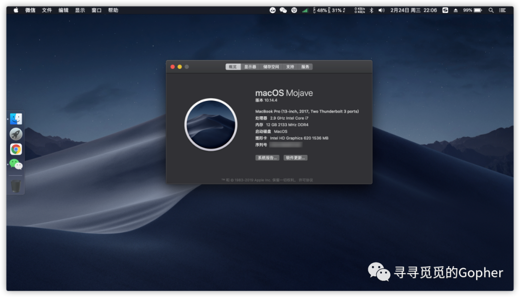Open Google Chrome from the Dock
This screenshot has width=520, height=297.
point(16,149)
